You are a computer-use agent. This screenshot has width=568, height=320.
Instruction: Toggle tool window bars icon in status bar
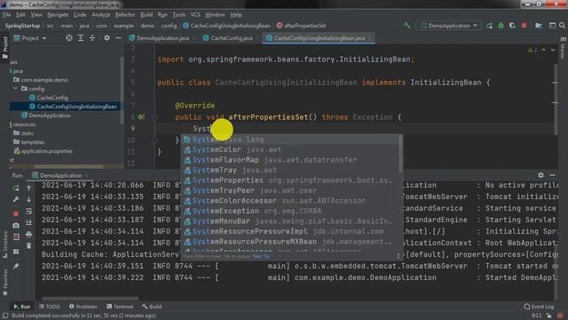5,316
